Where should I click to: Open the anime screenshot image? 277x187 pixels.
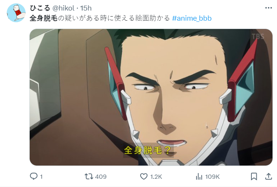click(x=151, y=97)
